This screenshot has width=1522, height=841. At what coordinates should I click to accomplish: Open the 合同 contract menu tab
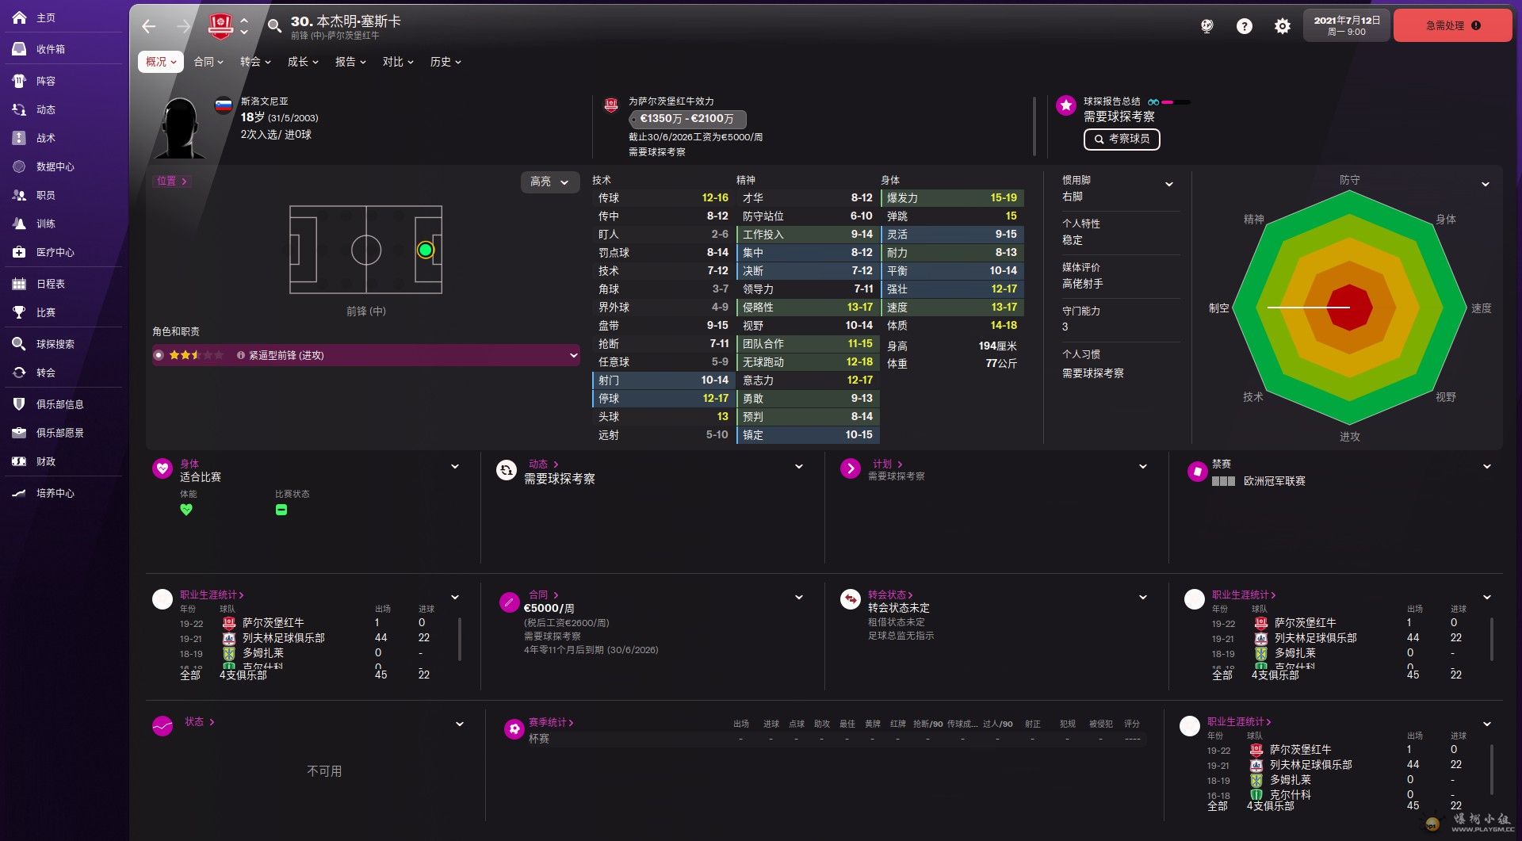(x=208, y=62)
